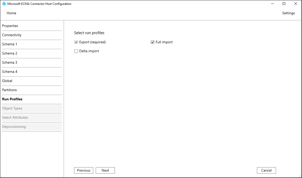Open the Global settings page
Image resolution: width=302 pixels, height=178 pixels.
click(7, 81)
